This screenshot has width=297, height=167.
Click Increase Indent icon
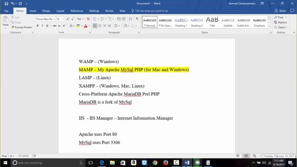(x=123, y=19)
